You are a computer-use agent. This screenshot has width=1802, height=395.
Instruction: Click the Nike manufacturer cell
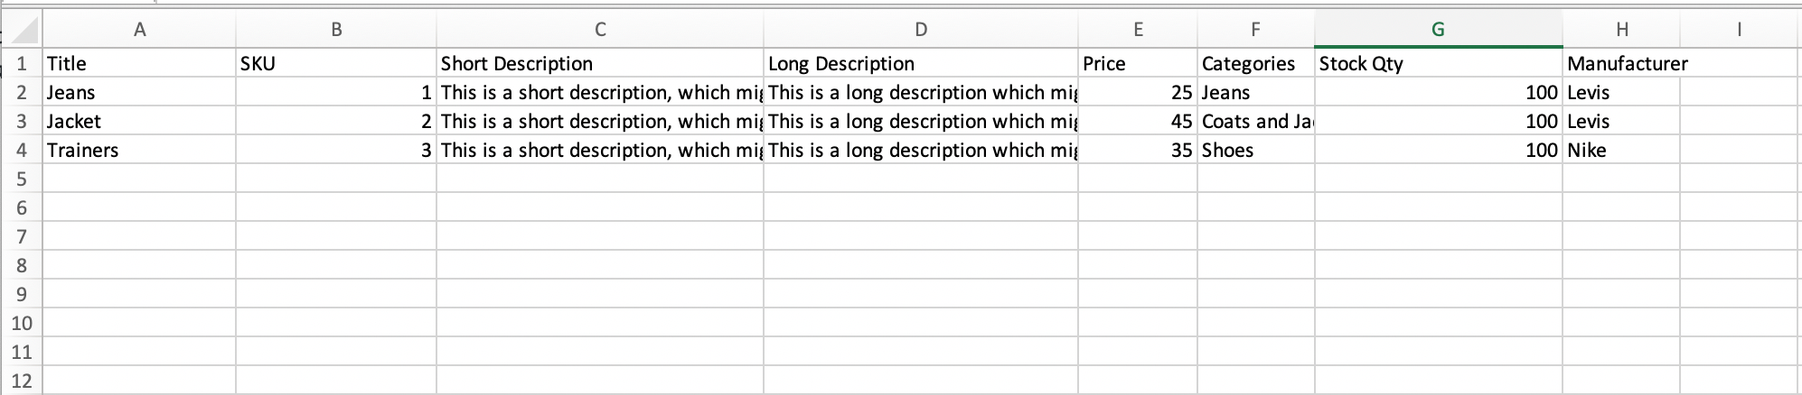(x=1622, y=150)
